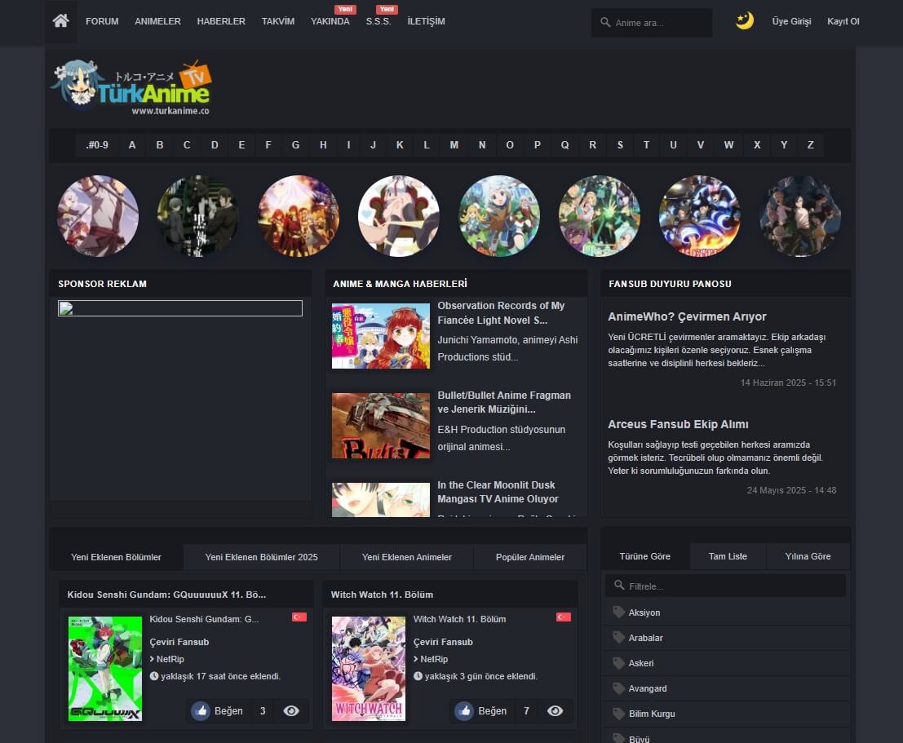
Task: Go to the home page icon
Action: (60, 21)
